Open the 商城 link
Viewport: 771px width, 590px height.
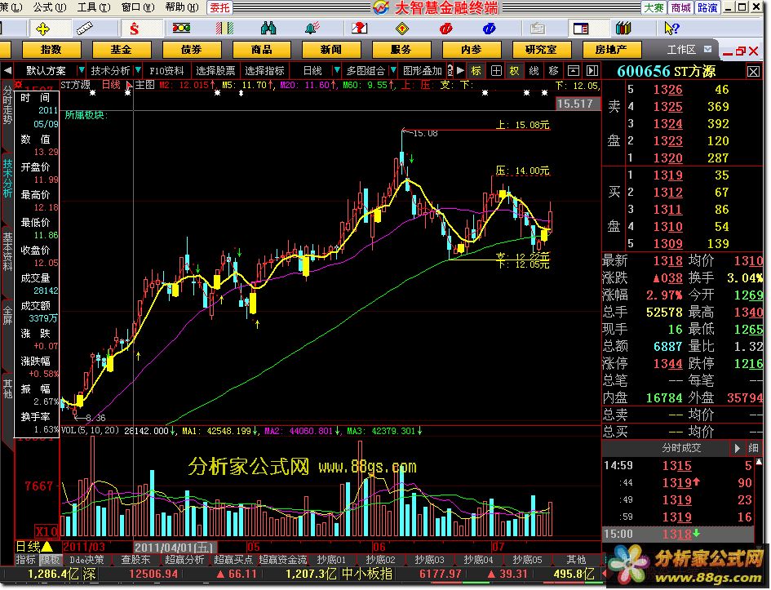680,8
